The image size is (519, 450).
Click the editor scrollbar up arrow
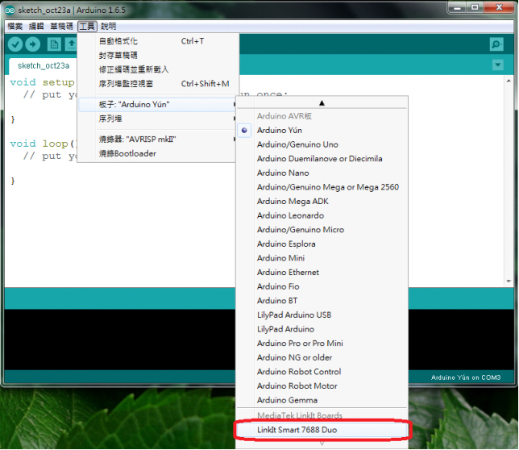(509, 81)
